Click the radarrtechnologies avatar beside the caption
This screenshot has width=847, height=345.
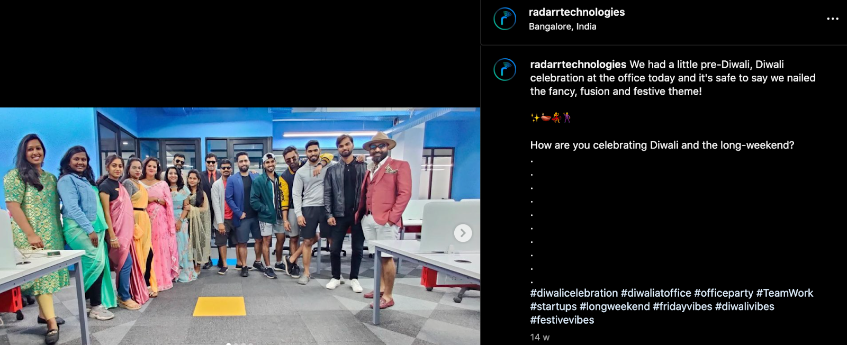tap(504, 70)
